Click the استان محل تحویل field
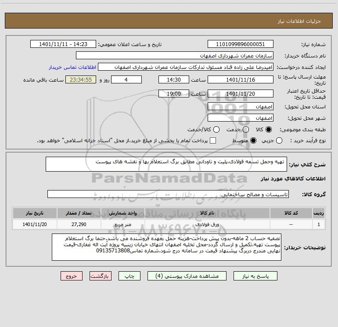The image size is (338, 327). tap(241, 107)
